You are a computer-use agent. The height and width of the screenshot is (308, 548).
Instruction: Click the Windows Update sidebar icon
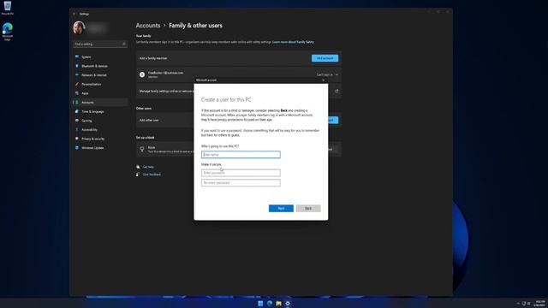[x=77, y=147]
